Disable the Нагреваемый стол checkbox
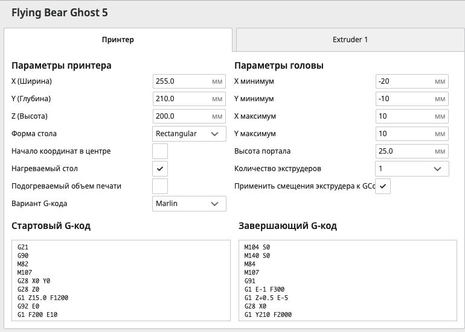Screen dimensions: 465x332 pyautogui.click(x=160, y=169)
